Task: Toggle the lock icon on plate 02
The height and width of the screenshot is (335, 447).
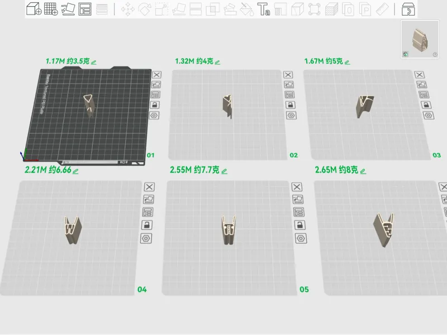Action: pos(290,105)
